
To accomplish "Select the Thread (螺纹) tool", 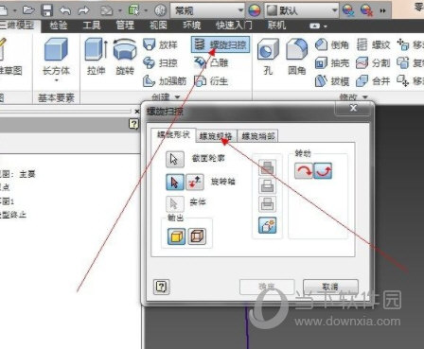I will click(373, 44).
